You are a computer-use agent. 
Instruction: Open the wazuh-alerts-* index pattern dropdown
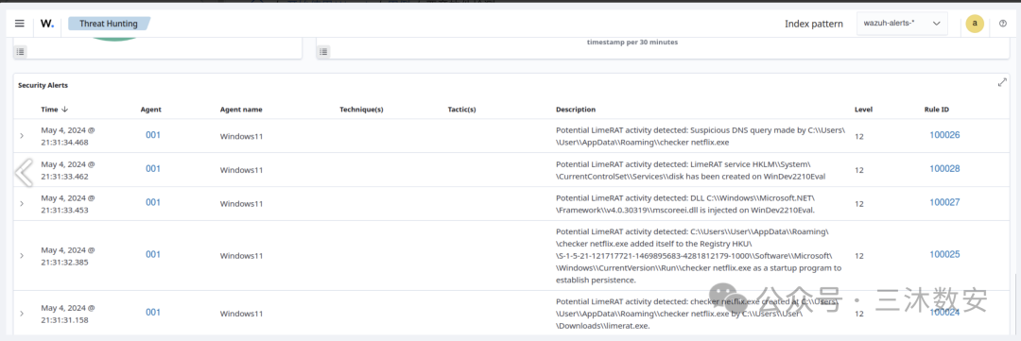tap(901, 24)
